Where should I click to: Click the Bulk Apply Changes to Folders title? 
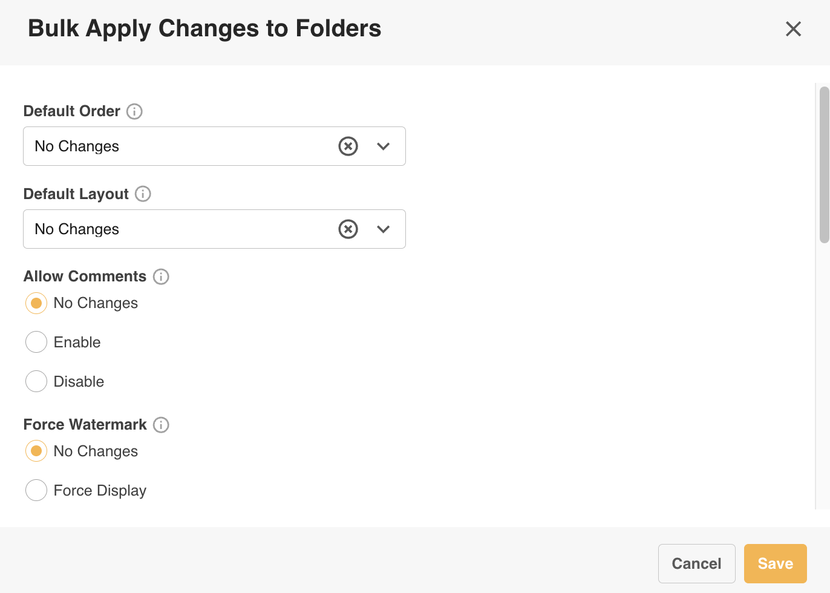coord(204,28)
